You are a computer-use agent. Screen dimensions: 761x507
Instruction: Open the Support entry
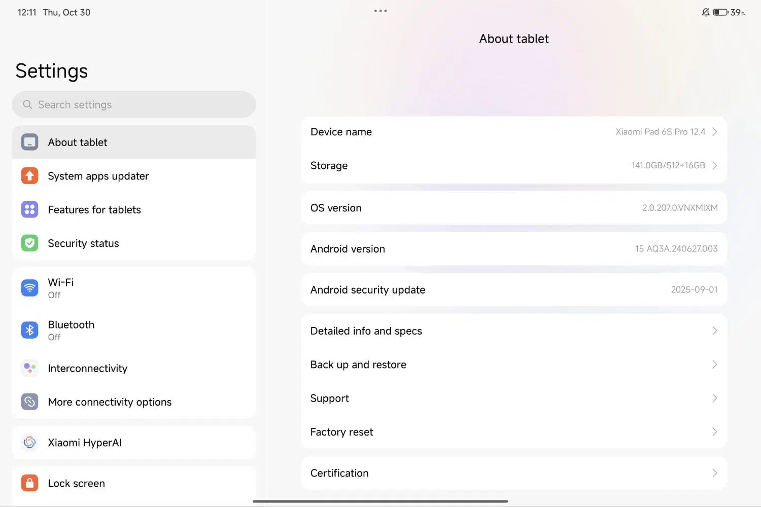point(513,399)
